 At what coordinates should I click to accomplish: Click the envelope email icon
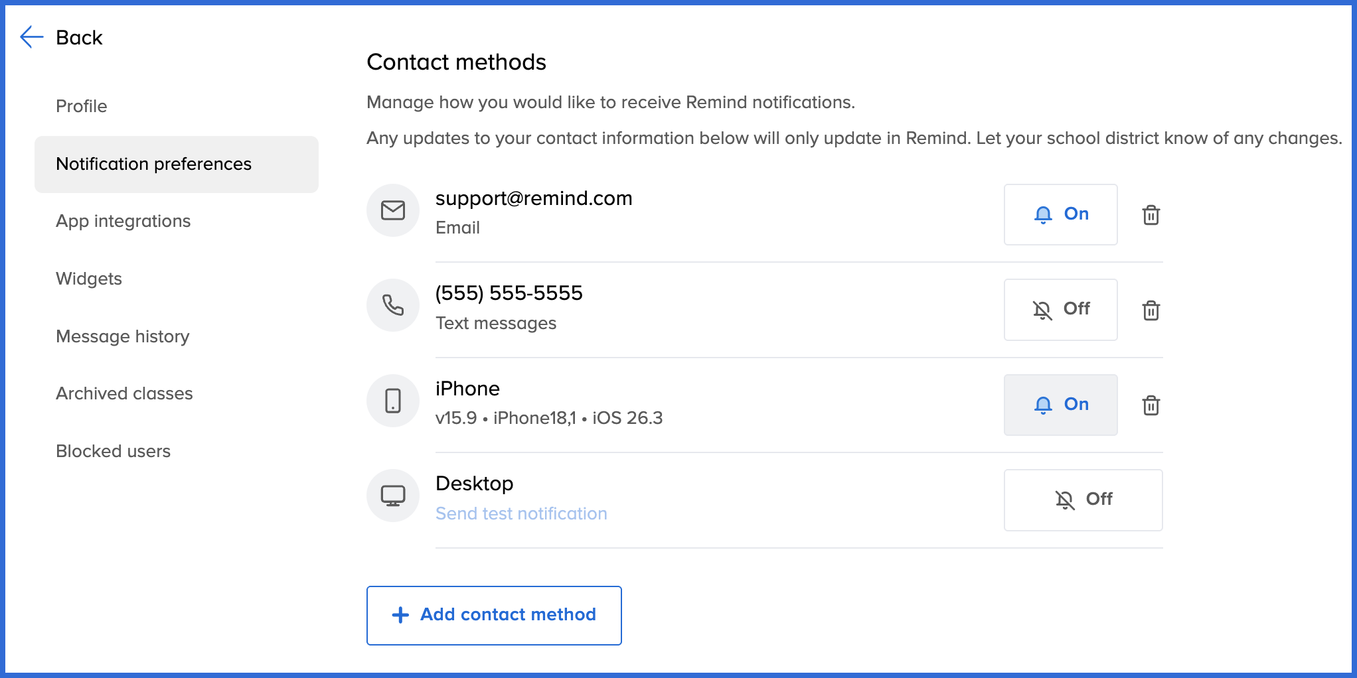393,210
